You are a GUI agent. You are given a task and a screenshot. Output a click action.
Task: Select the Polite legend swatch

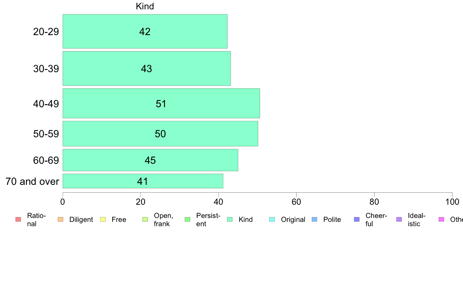(315, 219)
